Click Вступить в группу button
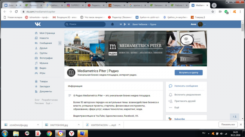The width and height of the screenshot is (245, 137). (189, 72)
